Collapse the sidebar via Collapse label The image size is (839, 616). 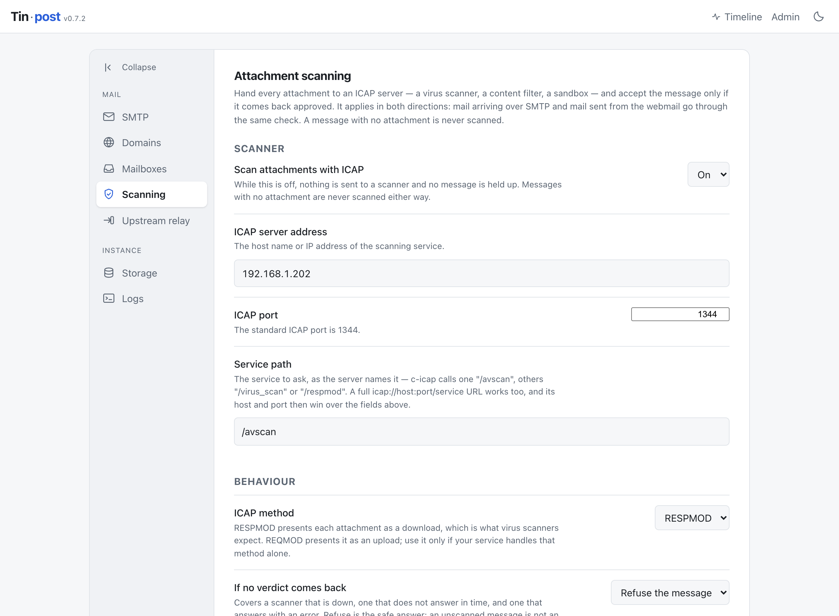[x=139, y=67]
